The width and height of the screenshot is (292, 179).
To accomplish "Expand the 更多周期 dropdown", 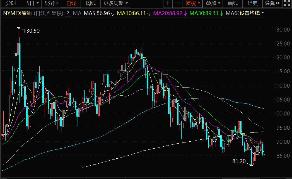I will [x=115, y=3].
